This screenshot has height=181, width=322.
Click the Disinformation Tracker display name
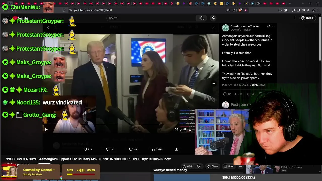click(x=245, y=26)
